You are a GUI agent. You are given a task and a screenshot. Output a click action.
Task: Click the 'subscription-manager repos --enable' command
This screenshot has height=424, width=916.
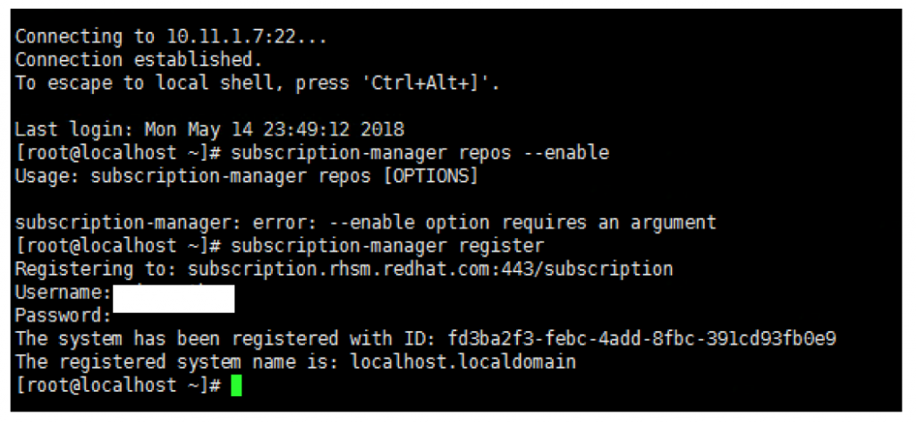420,153
